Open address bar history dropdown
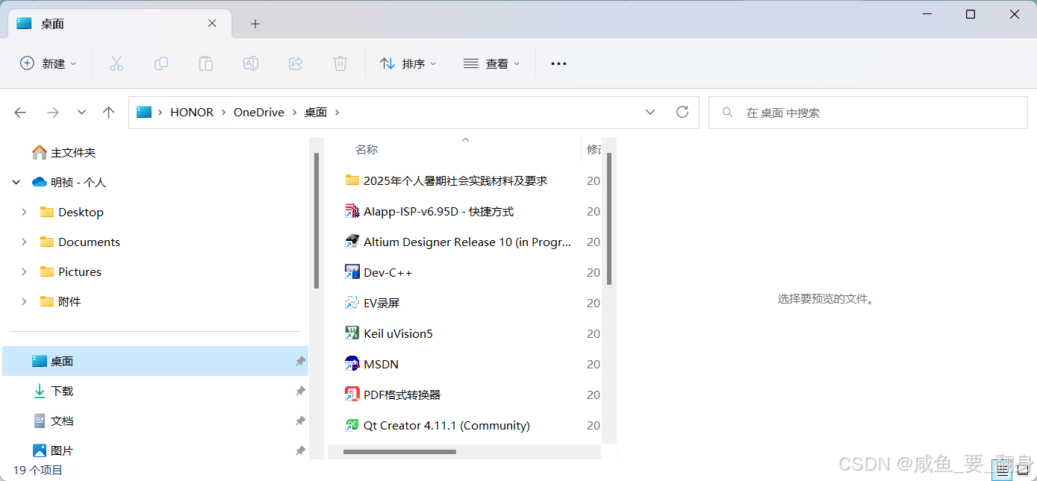The width and height of the screenshot is (1037, 481). pyautogui.click(x=650, y=113)
